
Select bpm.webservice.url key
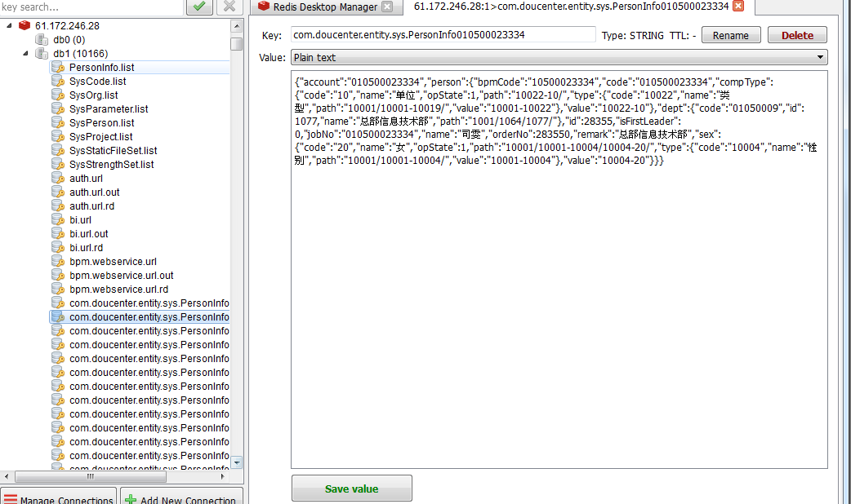click(x=113, y=262)
